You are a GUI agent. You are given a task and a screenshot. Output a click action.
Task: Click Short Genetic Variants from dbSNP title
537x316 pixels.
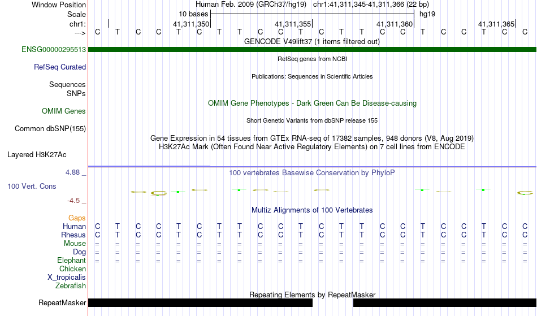[312, 120]
